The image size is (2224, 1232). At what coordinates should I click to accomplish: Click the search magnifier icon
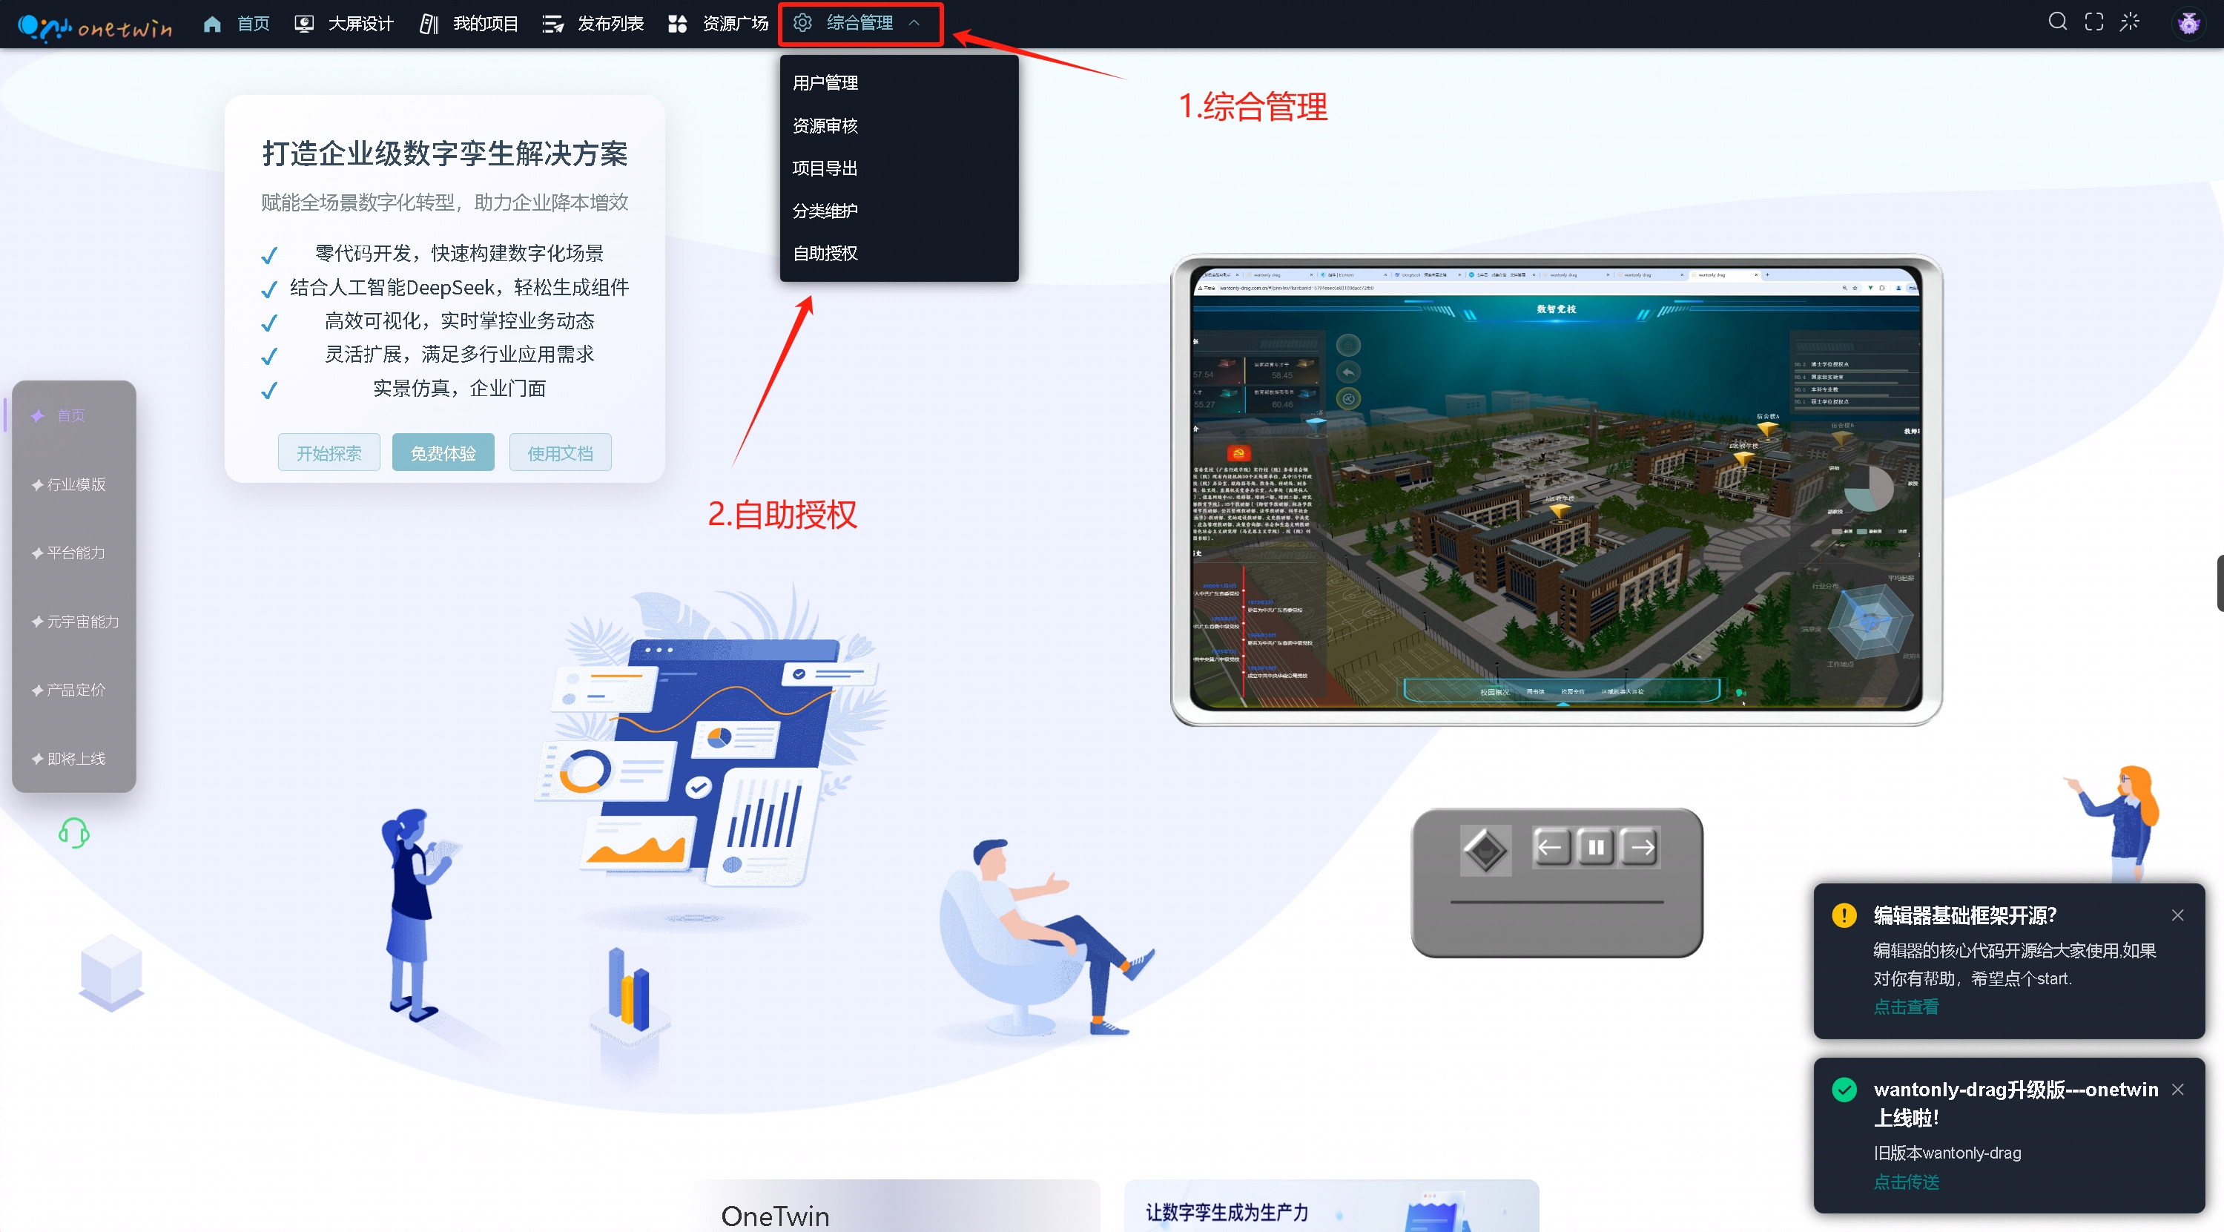[x=2057, y=22]
